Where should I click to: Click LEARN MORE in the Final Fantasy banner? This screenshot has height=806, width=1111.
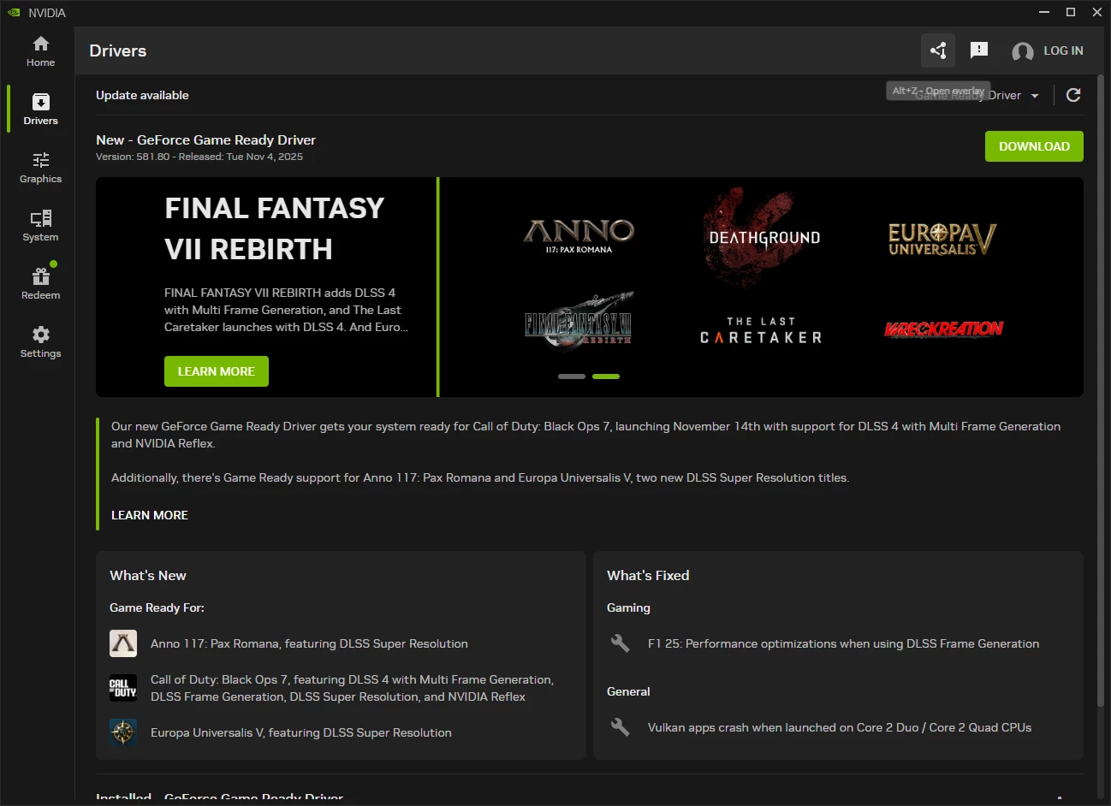point(217,371)
